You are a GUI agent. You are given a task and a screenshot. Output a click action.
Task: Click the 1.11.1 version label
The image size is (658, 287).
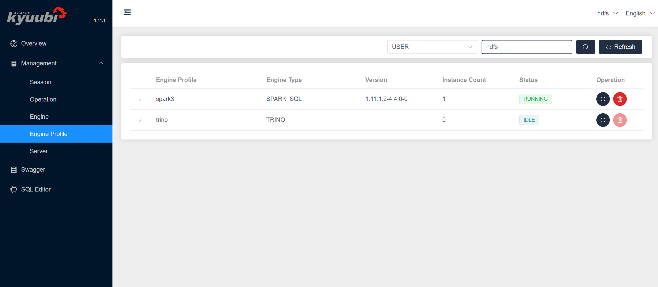(100, 20)
